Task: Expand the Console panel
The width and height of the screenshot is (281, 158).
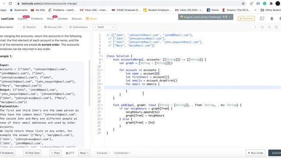Action: pos(103,153)
